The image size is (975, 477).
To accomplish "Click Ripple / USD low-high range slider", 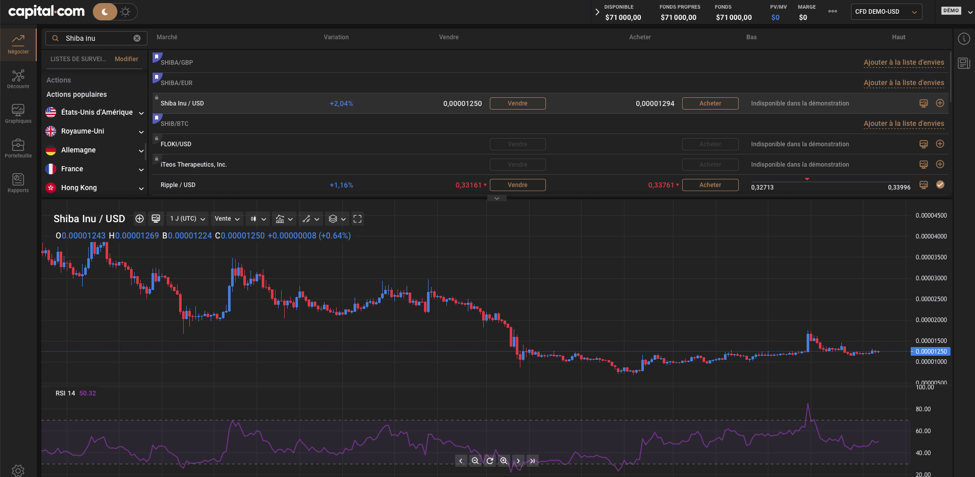I will coord(831,181).
